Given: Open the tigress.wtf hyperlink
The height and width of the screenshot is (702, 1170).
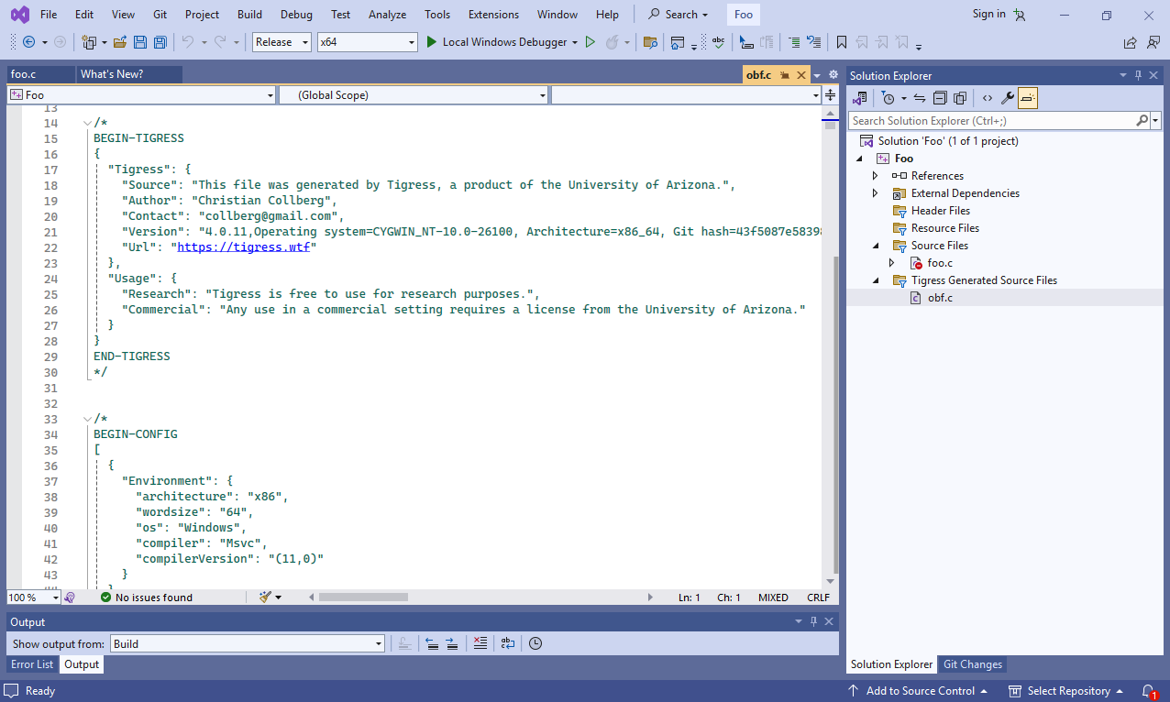Looking at the screenshot, I should (243, 247).
